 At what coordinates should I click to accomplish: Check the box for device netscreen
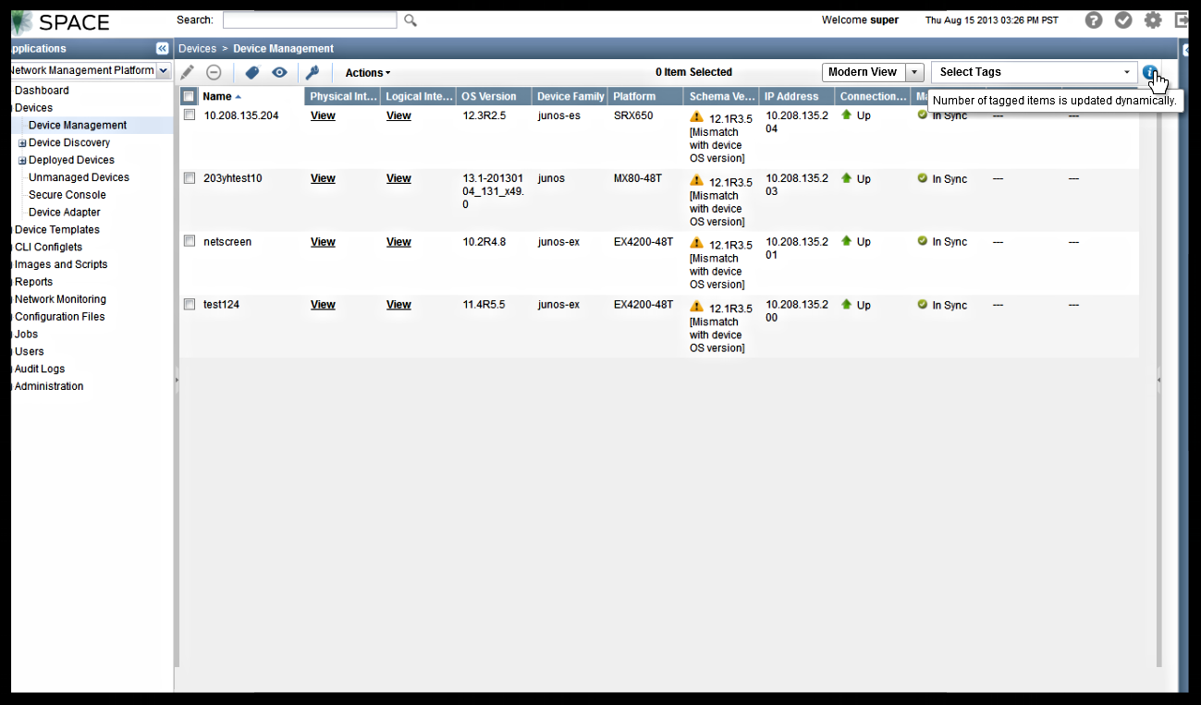tap(189, 240)
